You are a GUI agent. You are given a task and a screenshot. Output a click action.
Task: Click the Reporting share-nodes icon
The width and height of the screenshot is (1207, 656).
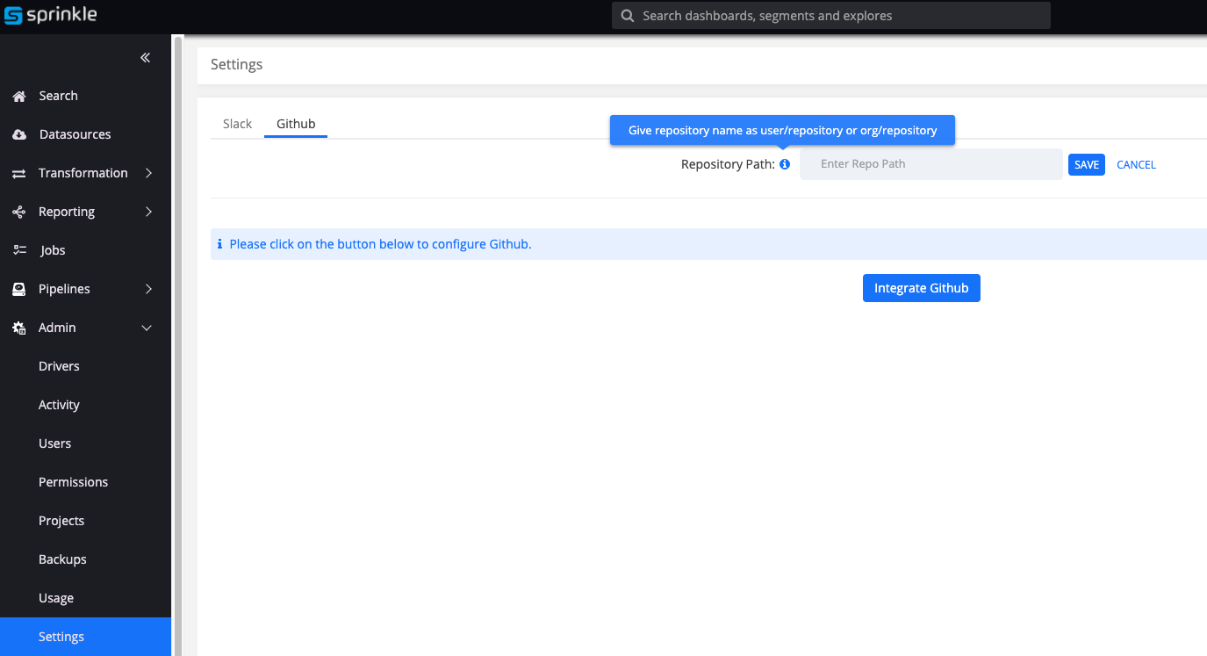pos(18,212)
